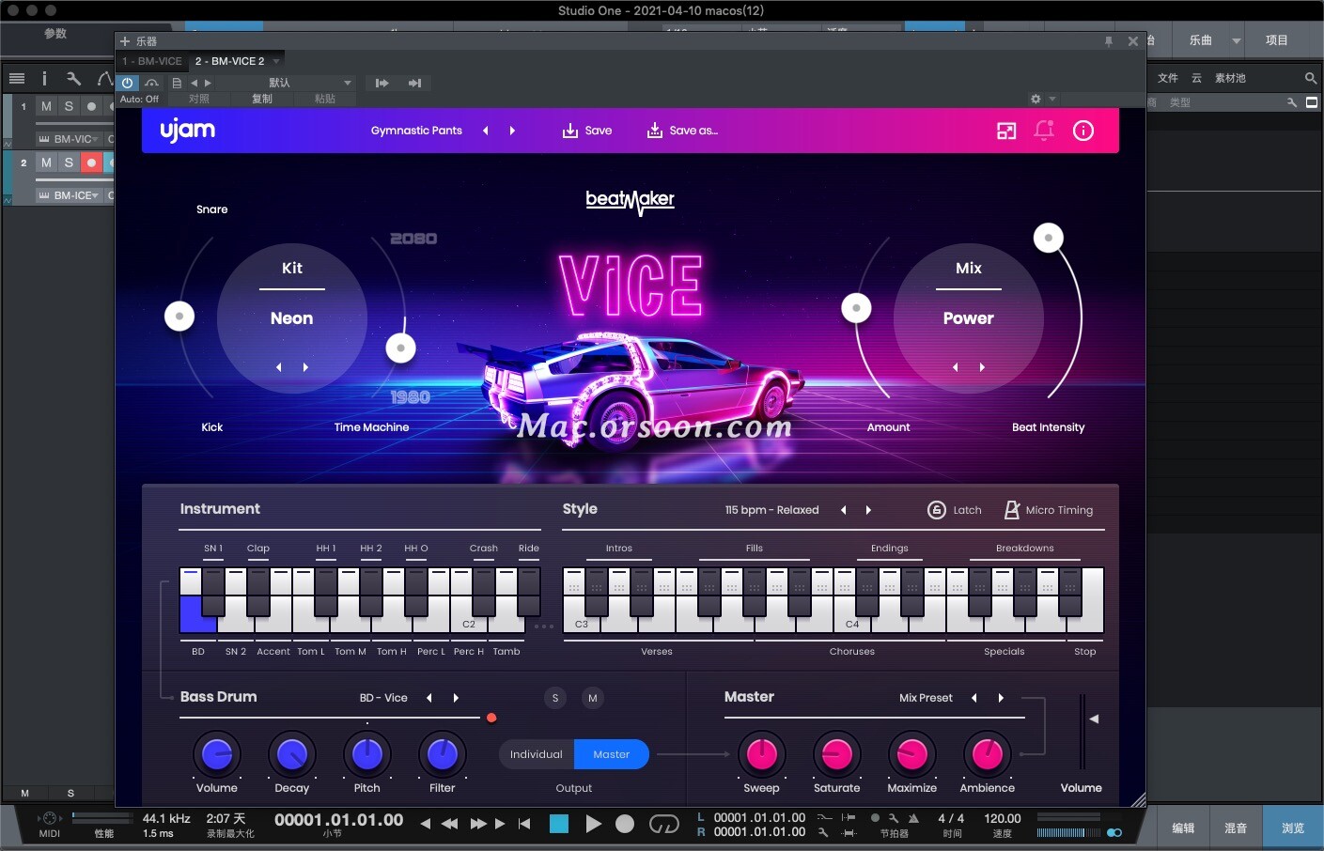Screen dimensions: 1324x851
Task: Click the add instrument plus icon
Action: click(125, 41)
